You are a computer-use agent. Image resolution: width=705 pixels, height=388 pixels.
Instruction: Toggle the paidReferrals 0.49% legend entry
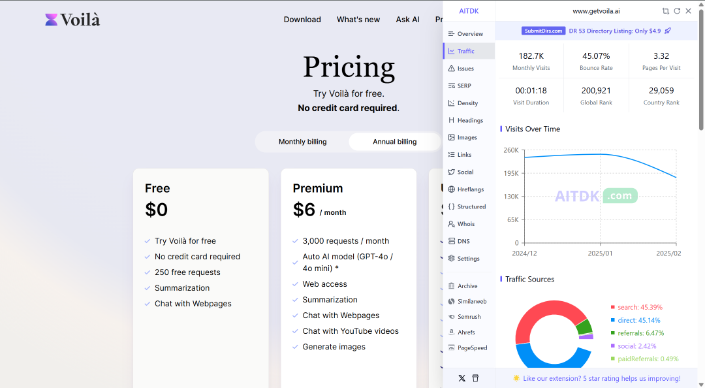tap(645, 359)
